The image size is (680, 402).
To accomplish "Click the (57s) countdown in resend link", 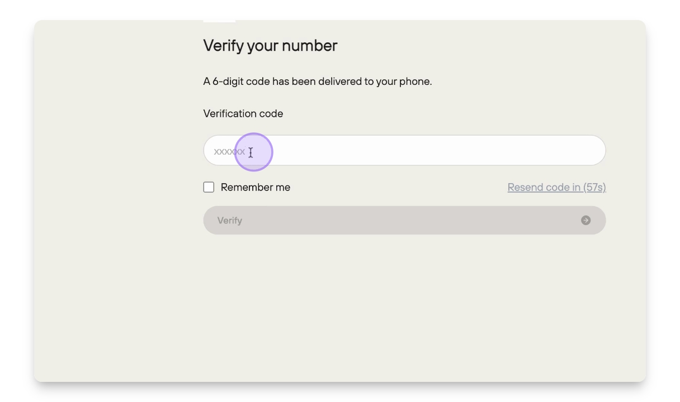I will (594, 188).
